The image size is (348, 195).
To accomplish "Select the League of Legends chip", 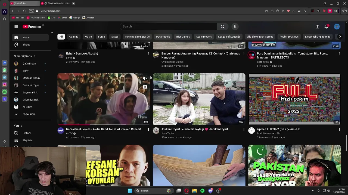I will click(229, 37).
